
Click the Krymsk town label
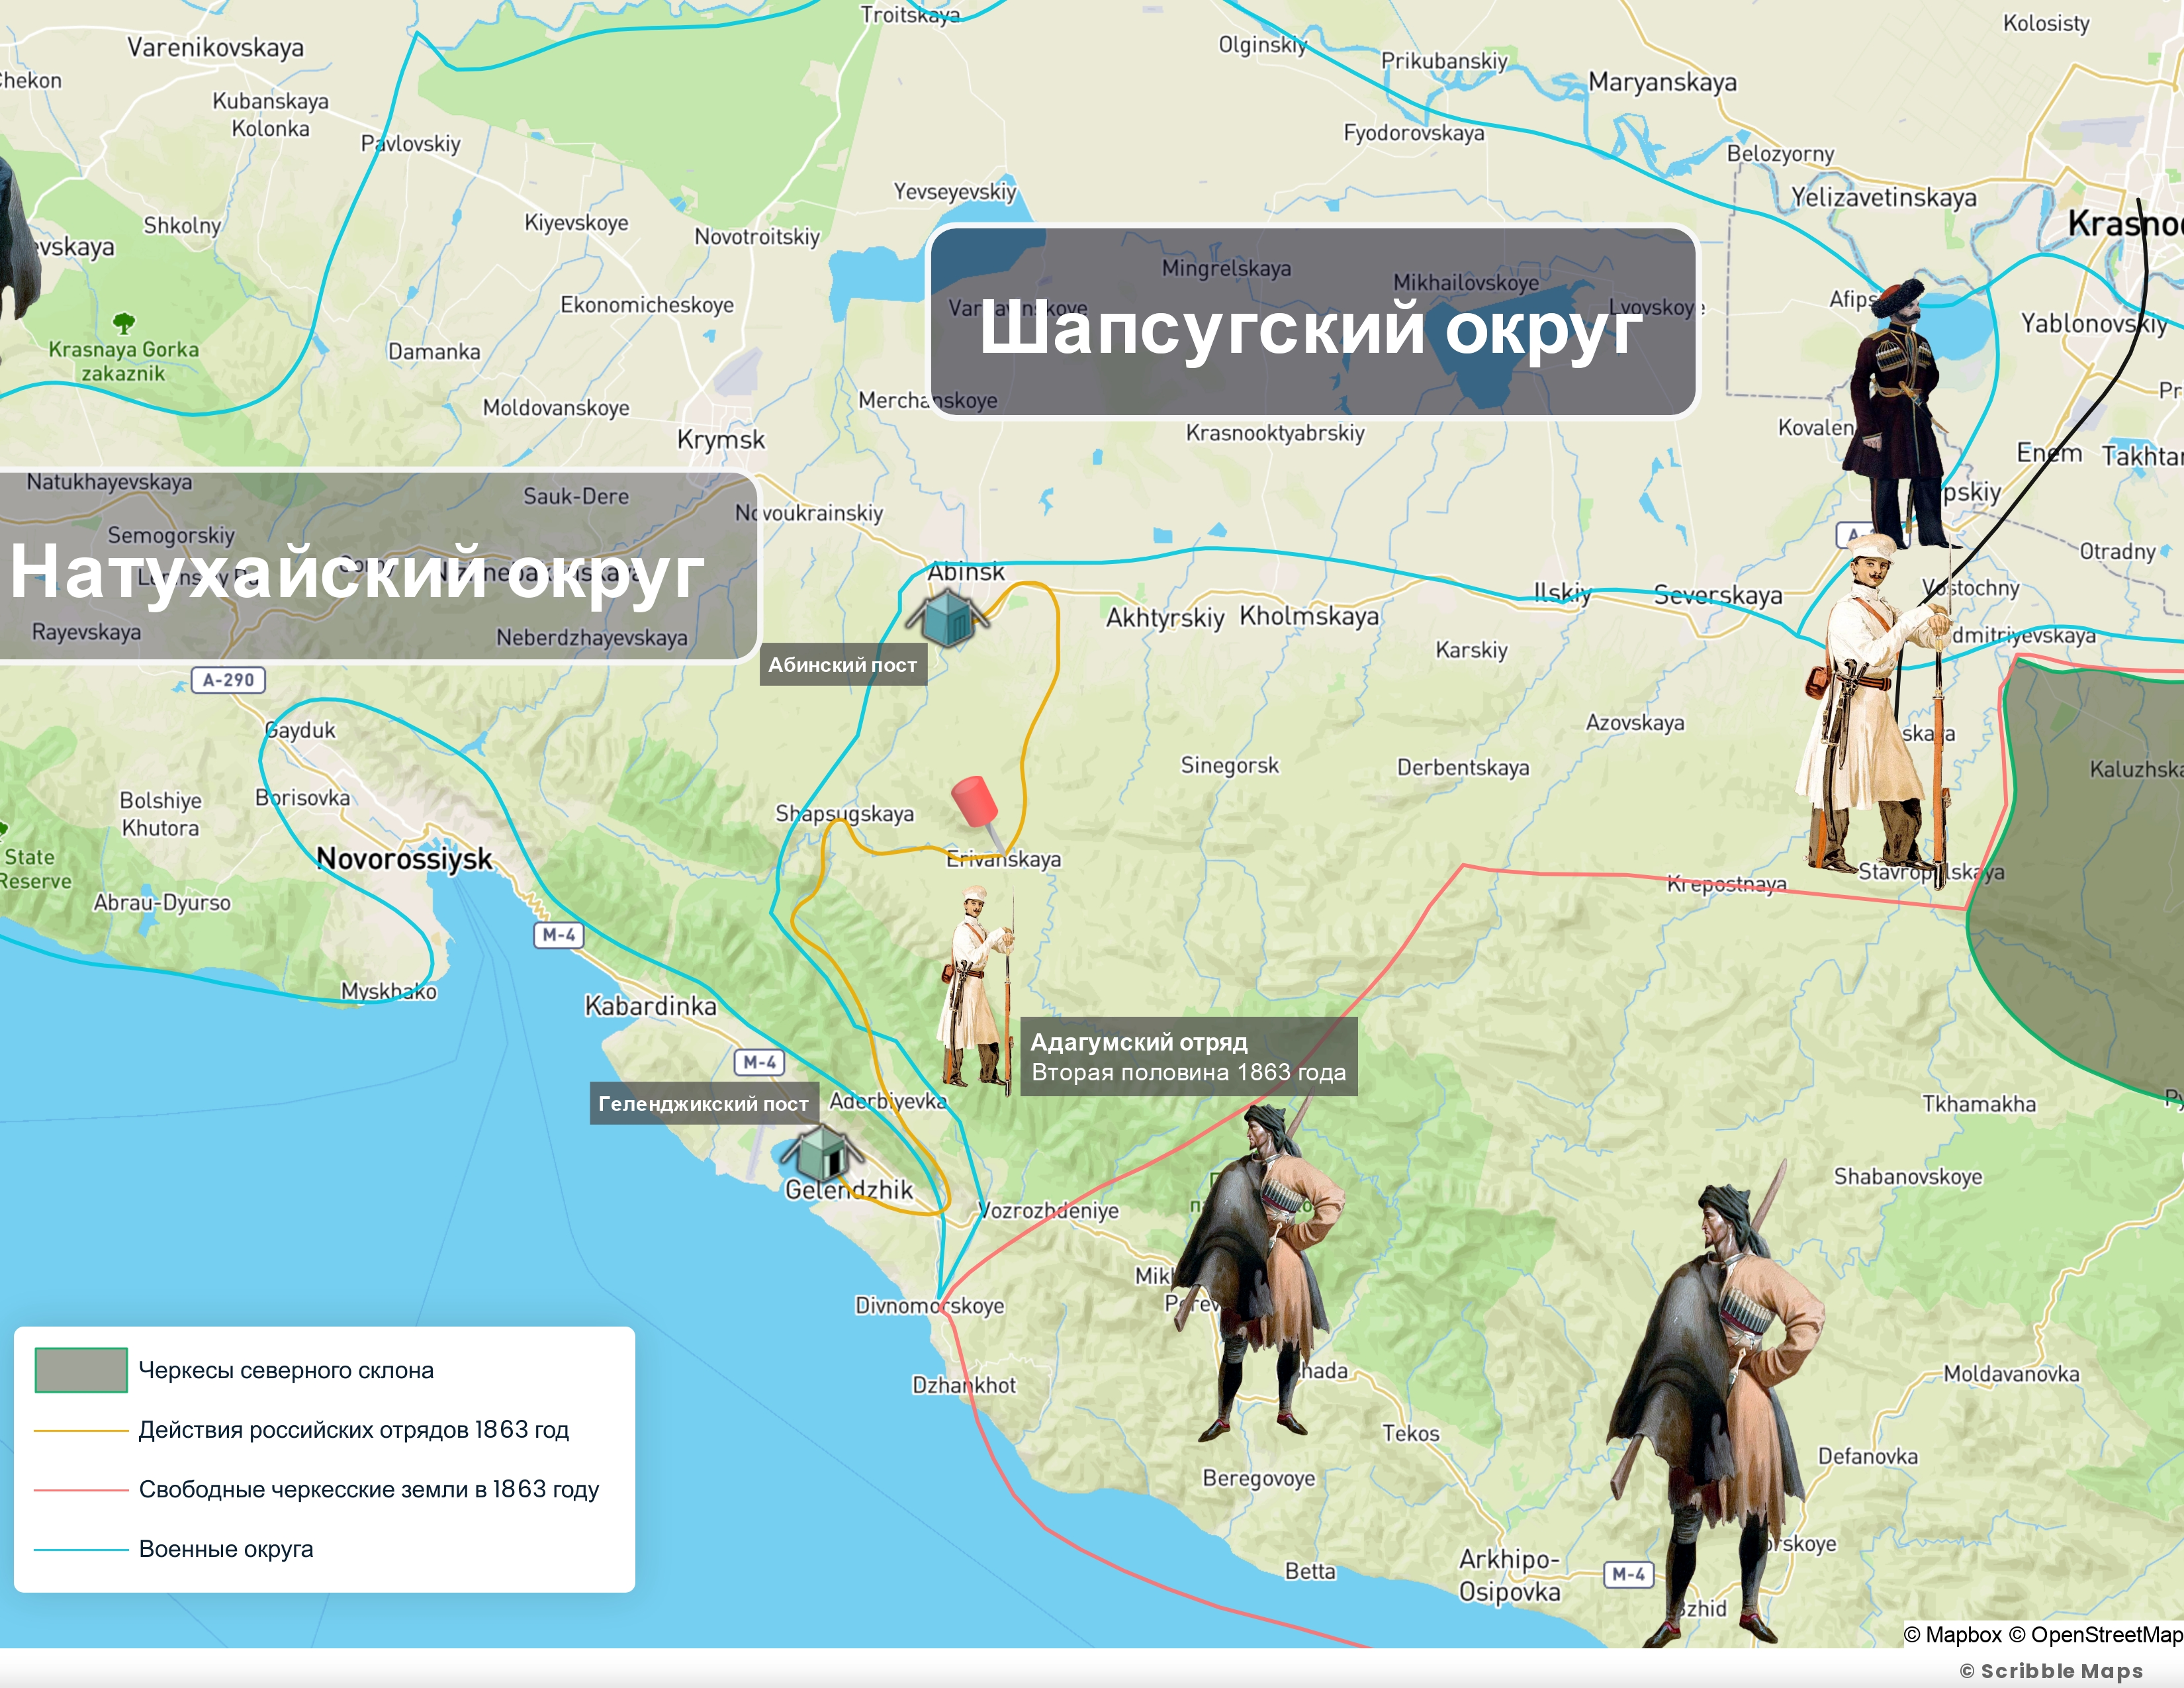click(x=721, y=440)
